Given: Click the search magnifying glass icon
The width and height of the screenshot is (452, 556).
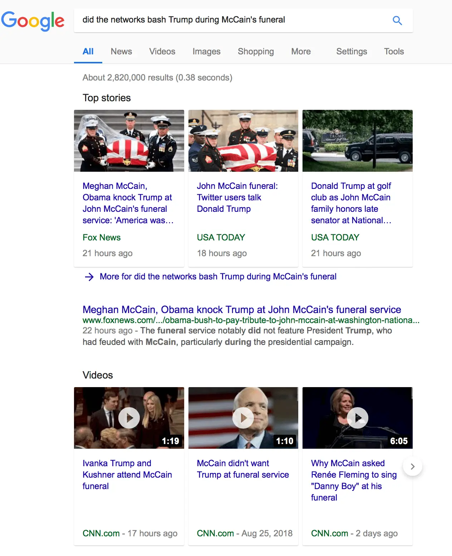Looking at the screenshot, I should click(397, 20).
